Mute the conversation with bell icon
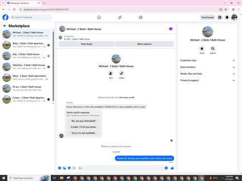 click(x=202, y=48)
